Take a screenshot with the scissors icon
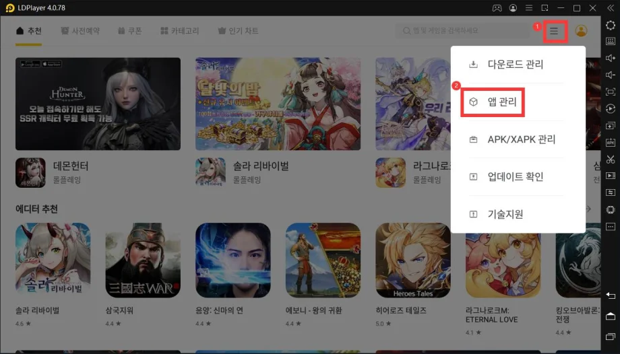Viewport: 620px width, 354px height. (611, 160)
